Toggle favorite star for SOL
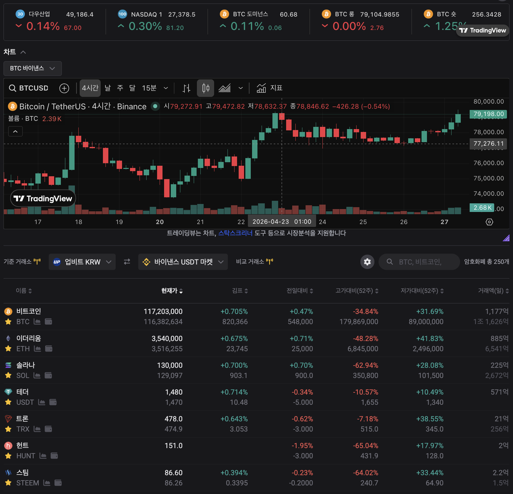The height and width of the screenshot is (494, 513). 8,375
